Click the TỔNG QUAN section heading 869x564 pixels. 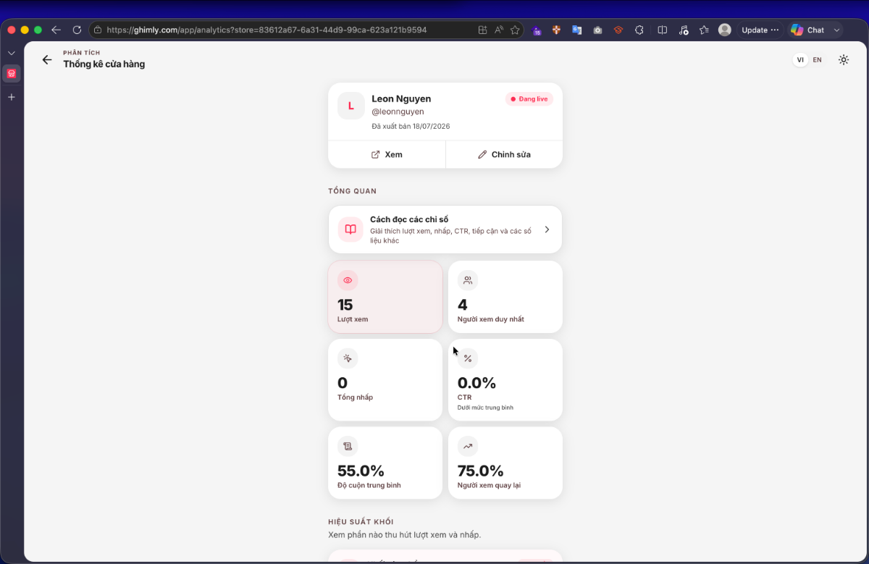(353, 191)
